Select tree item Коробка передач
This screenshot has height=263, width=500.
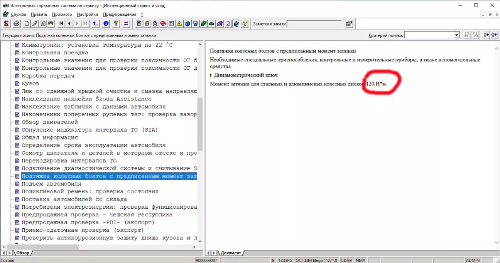click(48, 76)
